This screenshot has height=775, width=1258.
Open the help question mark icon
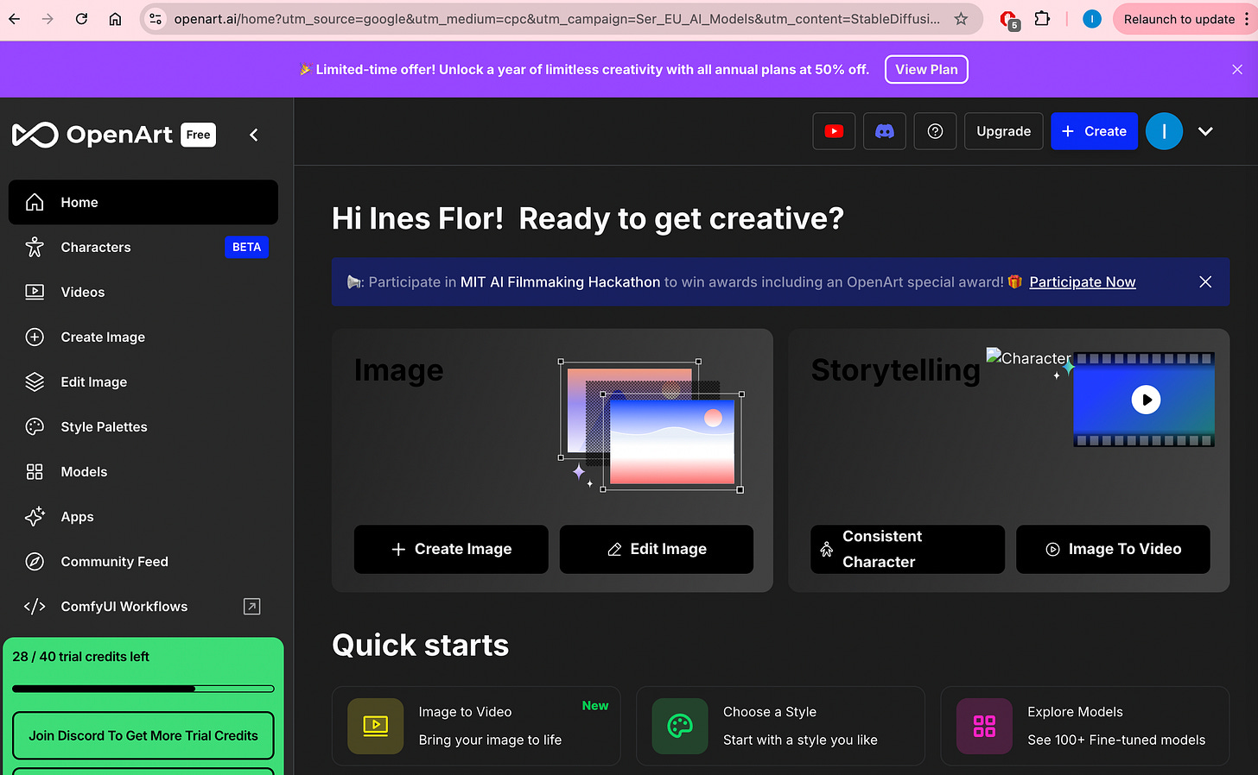tap(935, 131)
